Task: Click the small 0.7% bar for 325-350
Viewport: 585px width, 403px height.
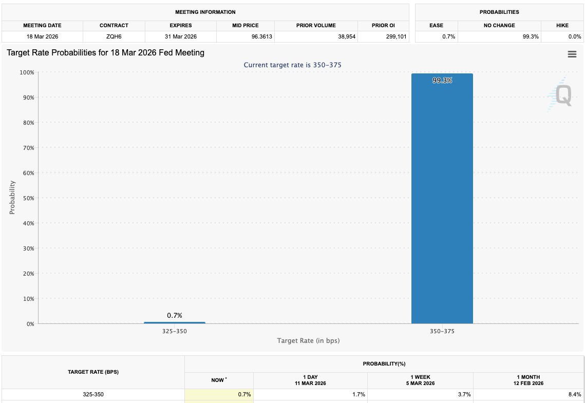Action: [175, 323]
